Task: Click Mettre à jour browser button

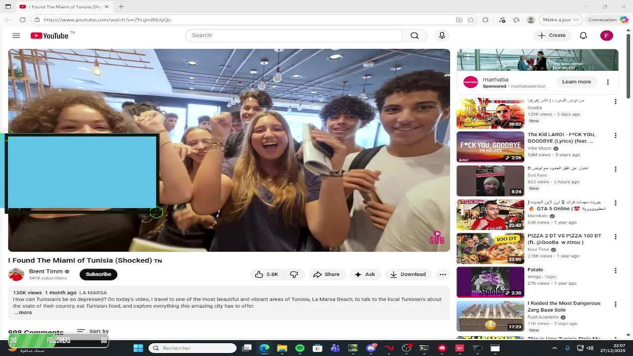Action: pyautogui.click(x=560, y=20)
